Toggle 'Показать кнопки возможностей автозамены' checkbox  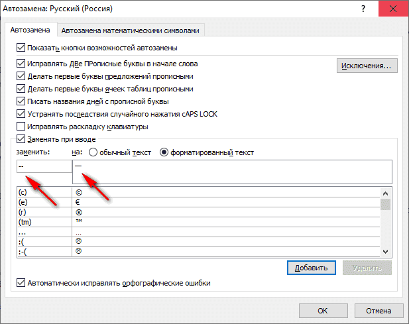click(20, 48)
